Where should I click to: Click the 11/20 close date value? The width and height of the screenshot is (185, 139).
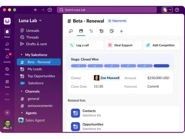(x=98, y=86)
